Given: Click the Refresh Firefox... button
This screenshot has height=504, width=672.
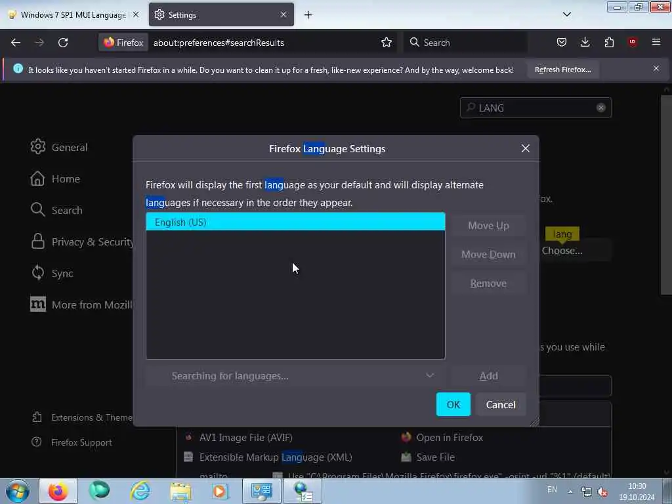Looking at the screenshot, I should (x=562, y=70).
